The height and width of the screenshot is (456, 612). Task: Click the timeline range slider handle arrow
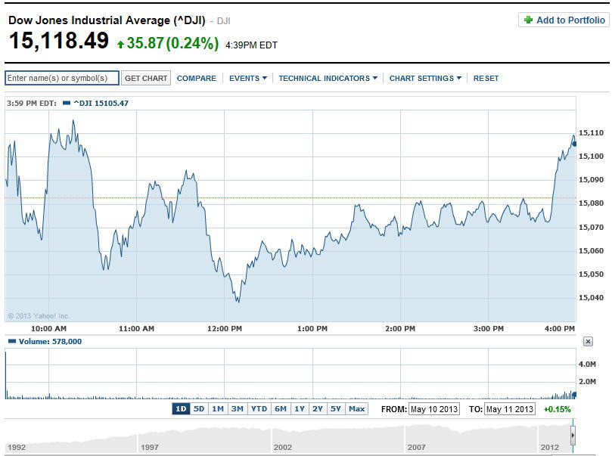coord(573,436)
